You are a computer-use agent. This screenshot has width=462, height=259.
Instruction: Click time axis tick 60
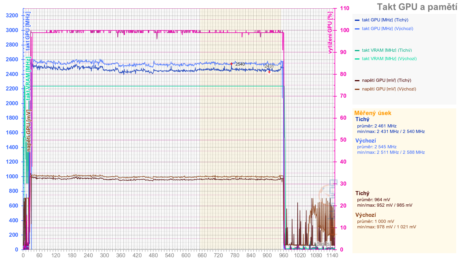pyautogui.click(x=39, y=255)
